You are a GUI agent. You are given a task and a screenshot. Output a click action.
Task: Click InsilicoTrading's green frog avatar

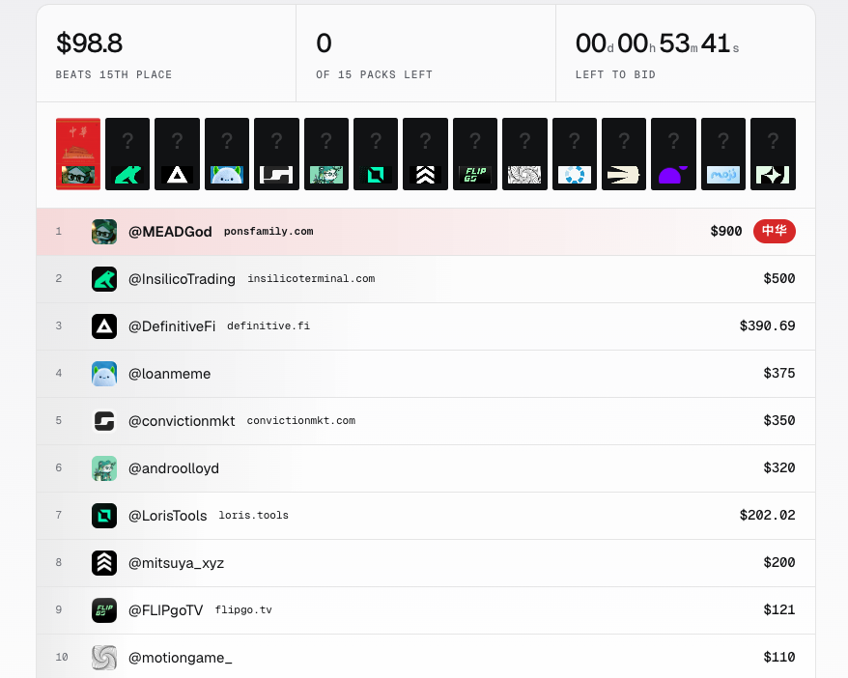click(104, 279)
